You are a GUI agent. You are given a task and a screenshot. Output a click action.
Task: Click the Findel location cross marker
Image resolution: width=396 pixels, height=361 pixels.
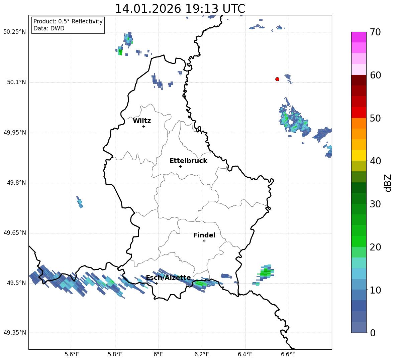(204, 241)
